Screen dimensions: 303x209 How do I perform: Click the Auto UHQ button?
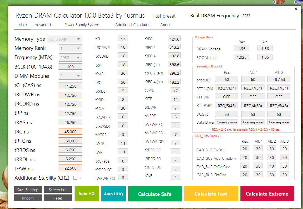[113, 194]
